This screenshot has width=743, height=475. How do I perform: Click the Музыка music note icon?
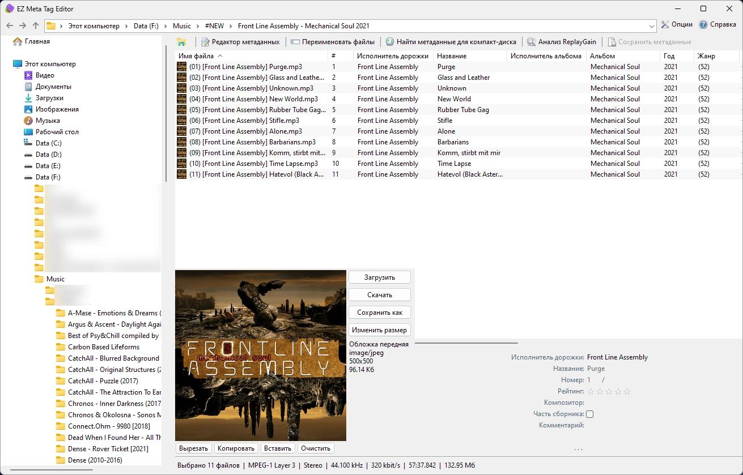tap(28, 121)
